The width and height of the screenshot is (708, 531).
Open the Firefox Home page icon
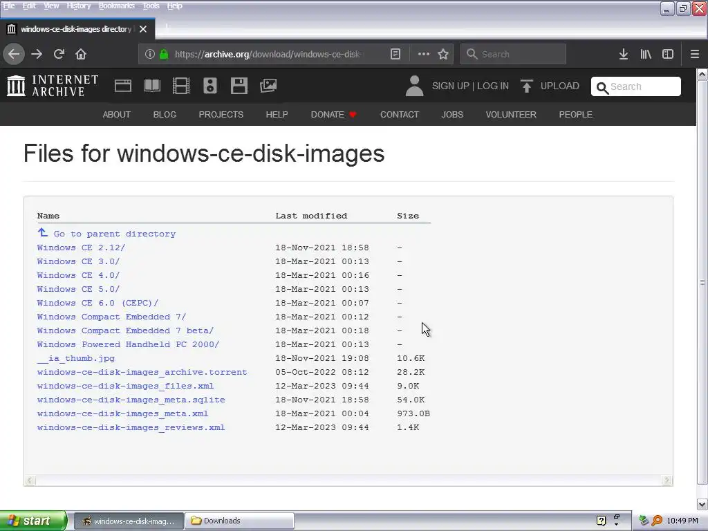tap(81, 54)
